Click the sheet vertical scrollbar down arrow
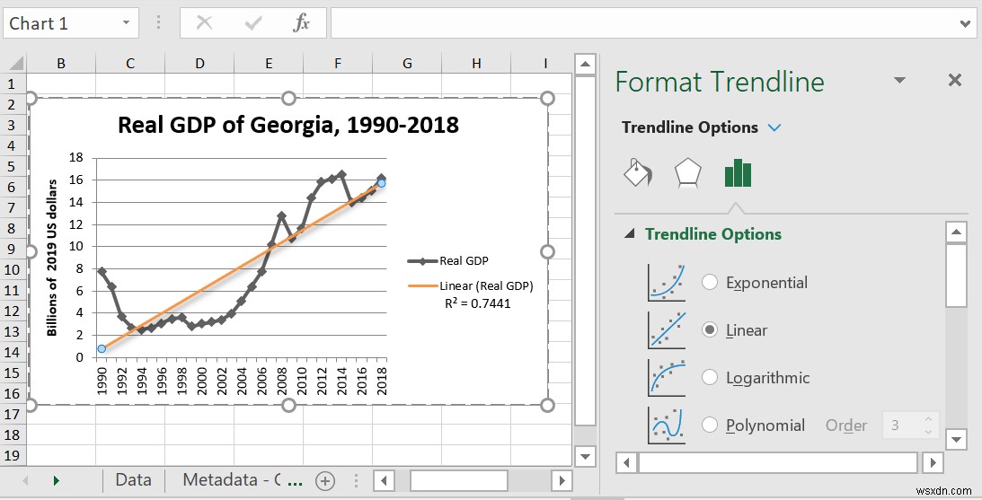This screenshot has width=982, height=500. (x=585, y=456)
